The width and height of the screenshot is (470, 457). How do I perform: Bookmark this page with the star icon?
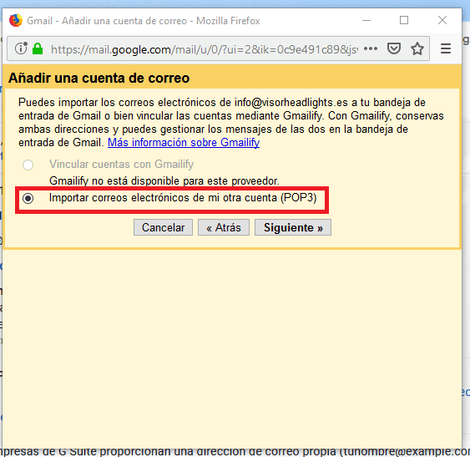click(x=417, y=48)
